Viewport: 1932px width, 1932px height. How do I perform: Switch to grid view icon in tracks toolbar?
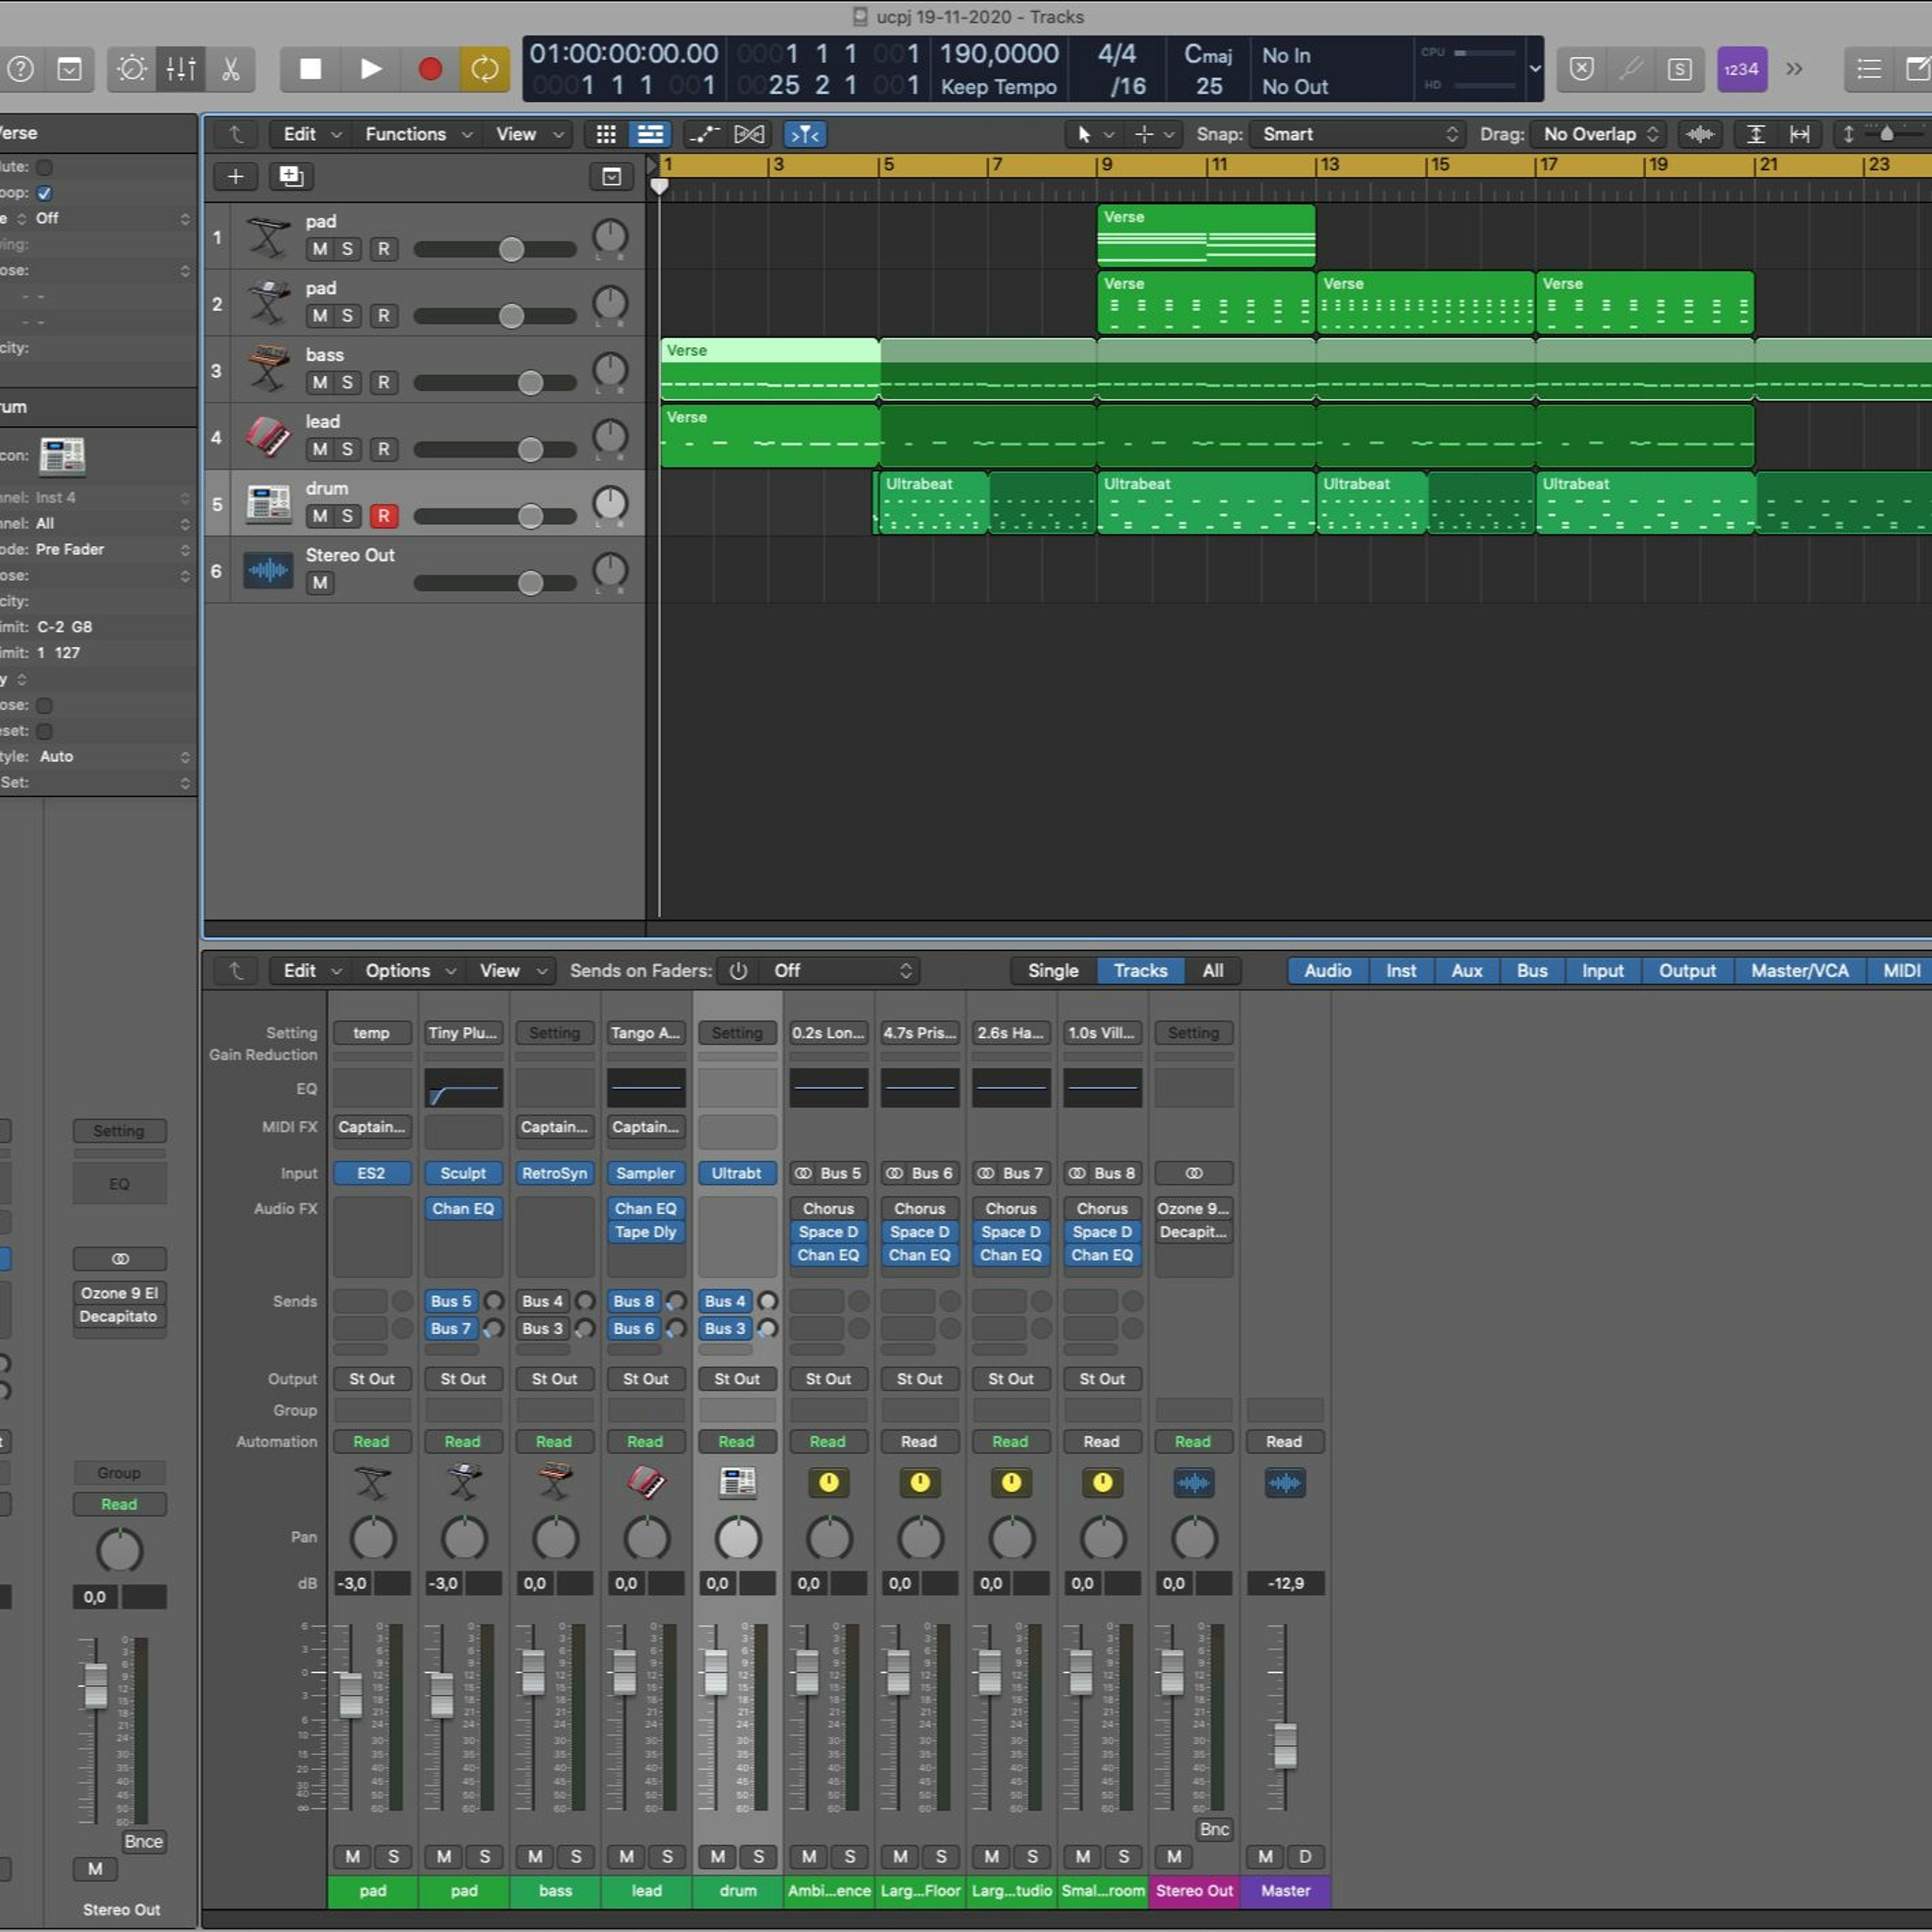point(606,134)
